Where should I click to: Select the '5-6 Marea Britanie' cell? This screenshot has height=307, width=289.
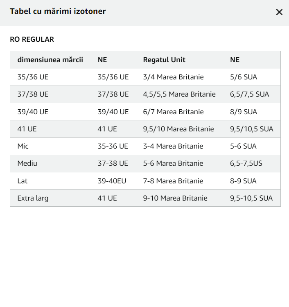coord(173,163)
